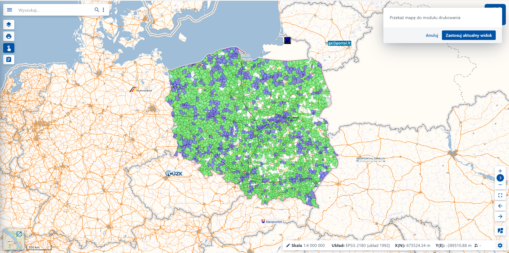The height and width of the screenshot is (253, 509).
Task: Click the zoom level indicator showing 3
Action: click(500, 178)
